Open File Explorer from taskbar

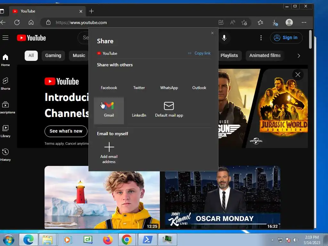pos(47,240)
